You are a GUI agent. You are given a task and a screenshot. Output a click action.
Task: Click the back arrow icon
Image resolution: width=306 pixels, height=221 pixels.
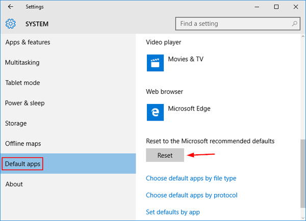coord(11,7)
